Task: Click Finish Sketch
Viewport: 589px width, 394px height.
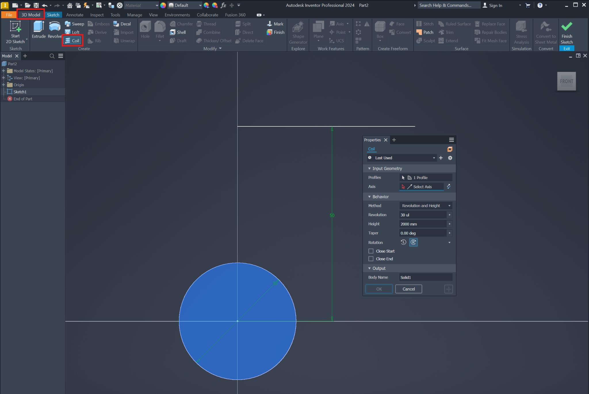Action: point(566,32)
